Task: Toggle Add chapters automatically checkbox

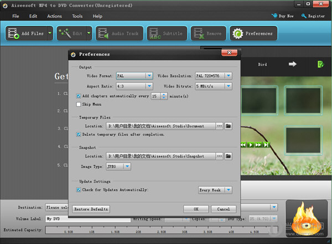Action: pos(79,96)
